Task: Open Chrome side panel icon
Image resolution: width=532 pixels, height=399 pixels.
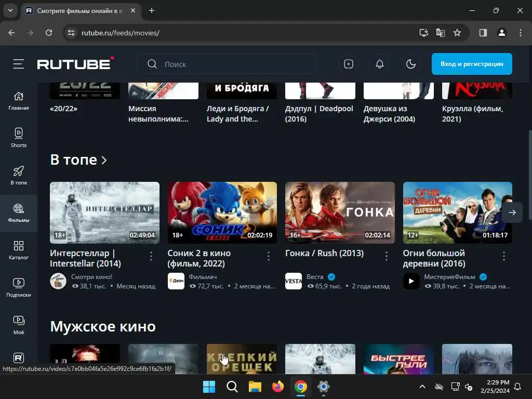Action: (x=483, y=33)
